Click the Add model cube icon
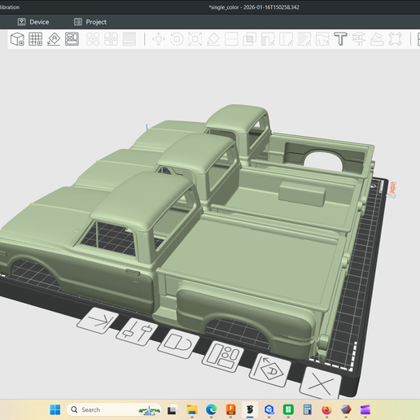This screenshot has width=420, height=420. 17,39
